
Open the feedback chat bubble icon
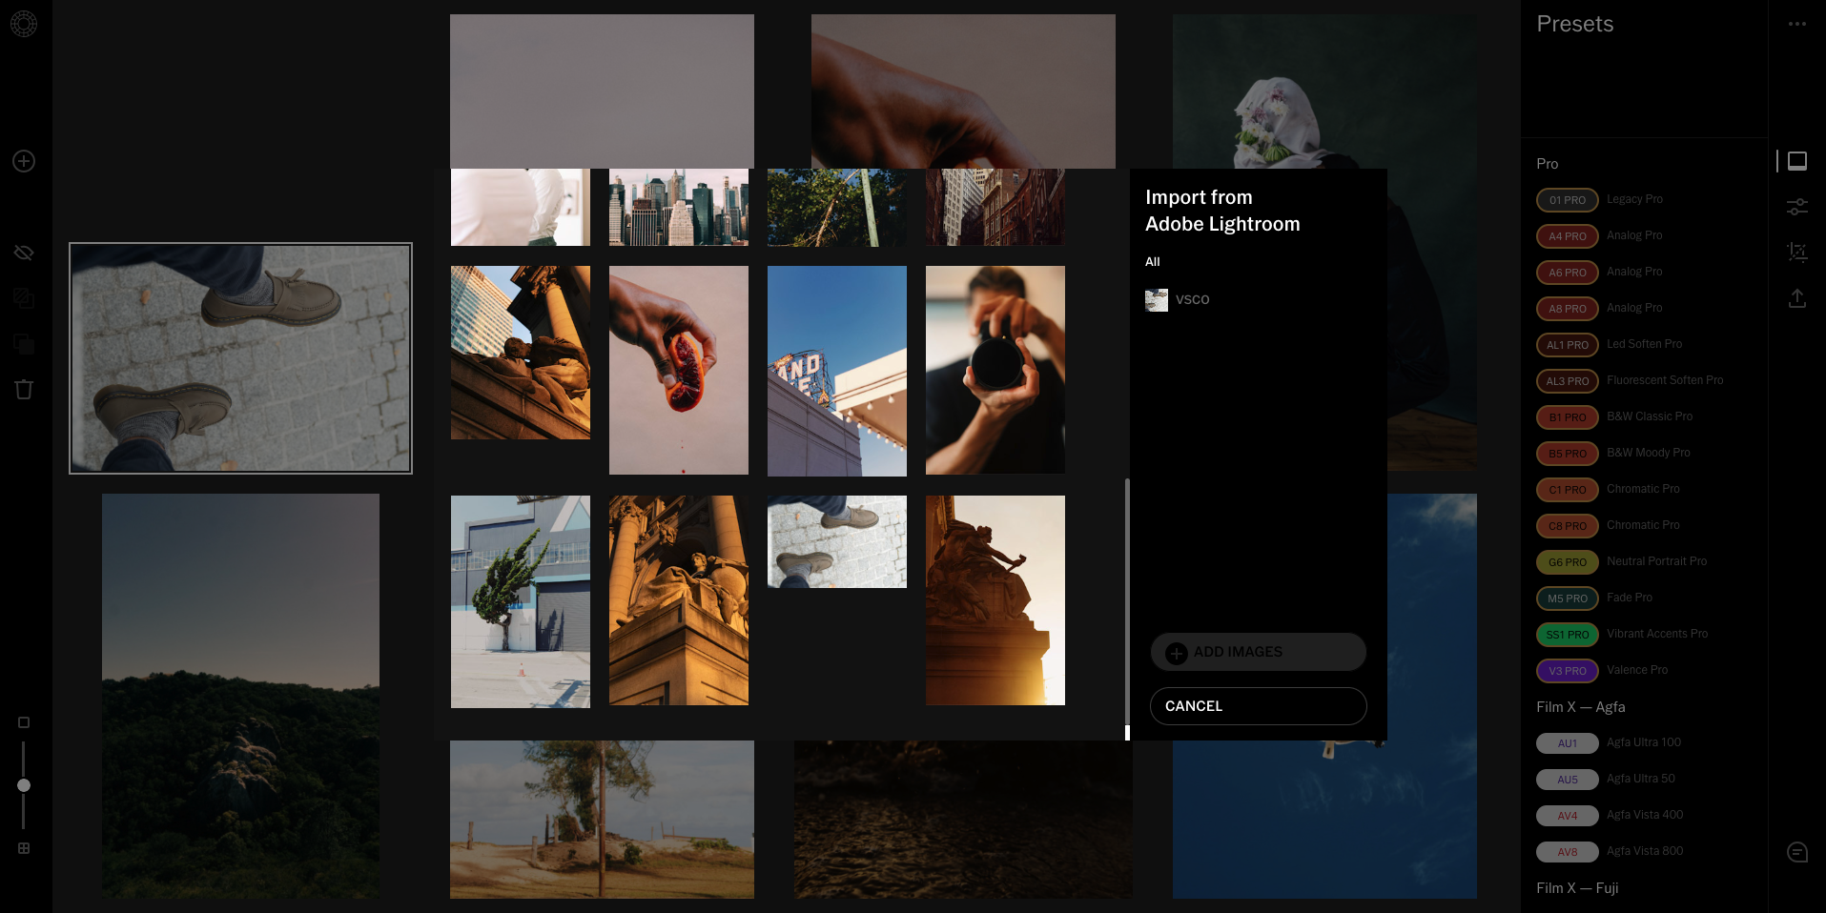pyautogui.click(x=1796, y=852)
